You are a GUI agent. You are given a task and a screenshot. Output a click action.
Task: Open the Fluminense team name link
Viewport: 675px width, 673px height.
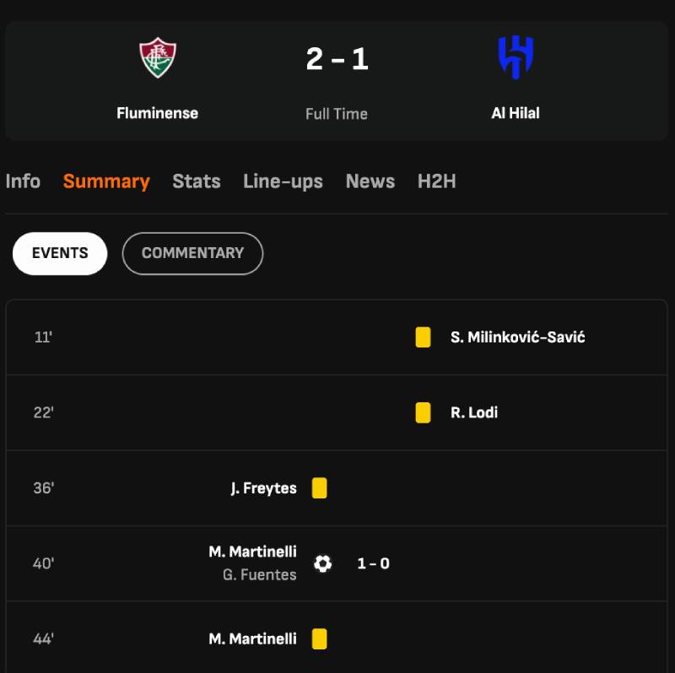click(x=158, y=113)
